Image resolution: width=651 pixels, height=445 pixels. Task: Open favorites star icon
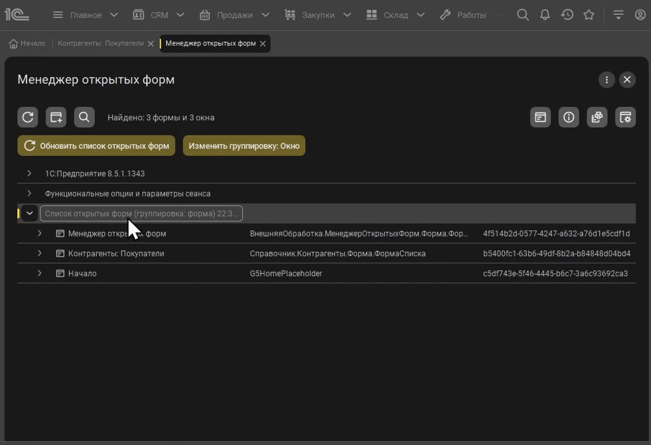tap(589, 15)
